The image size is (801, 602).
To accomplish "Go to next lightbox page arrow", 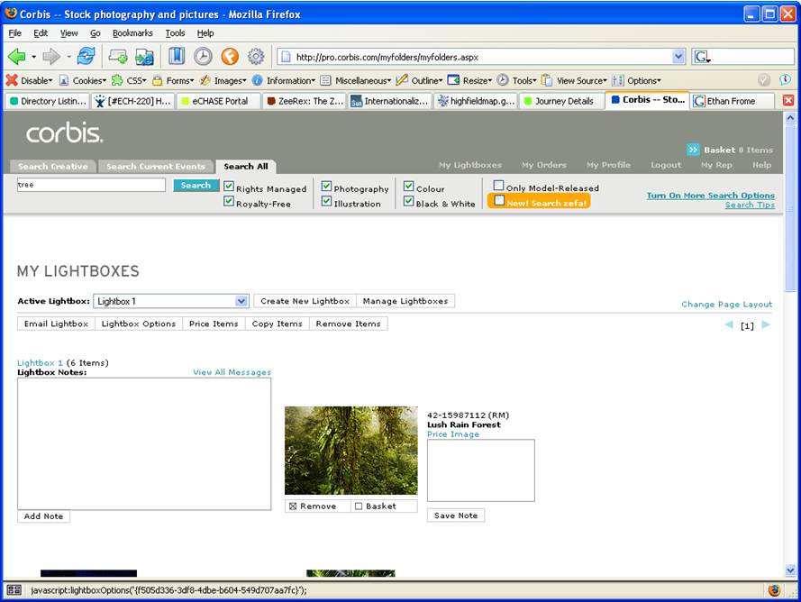I will point(766,325).
